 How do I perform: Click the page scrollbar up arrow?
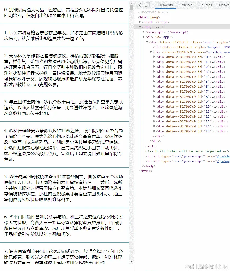tap(132, 3)
